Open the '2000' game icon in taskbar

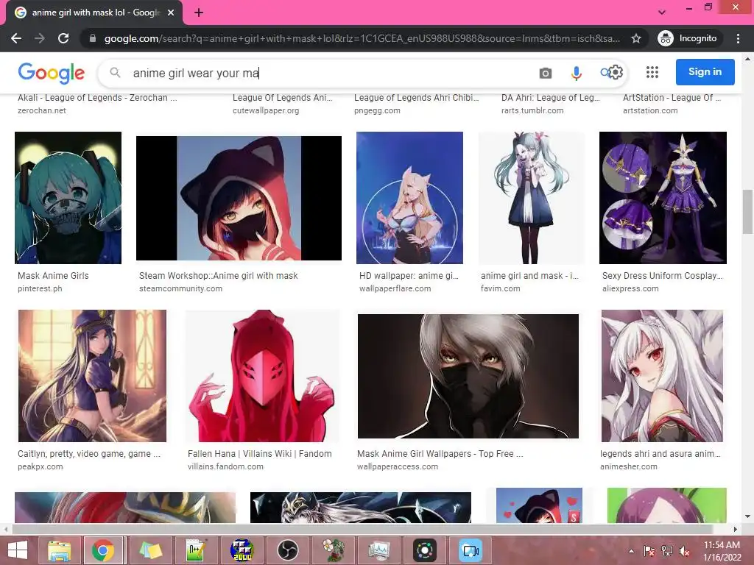click(242, 550)
